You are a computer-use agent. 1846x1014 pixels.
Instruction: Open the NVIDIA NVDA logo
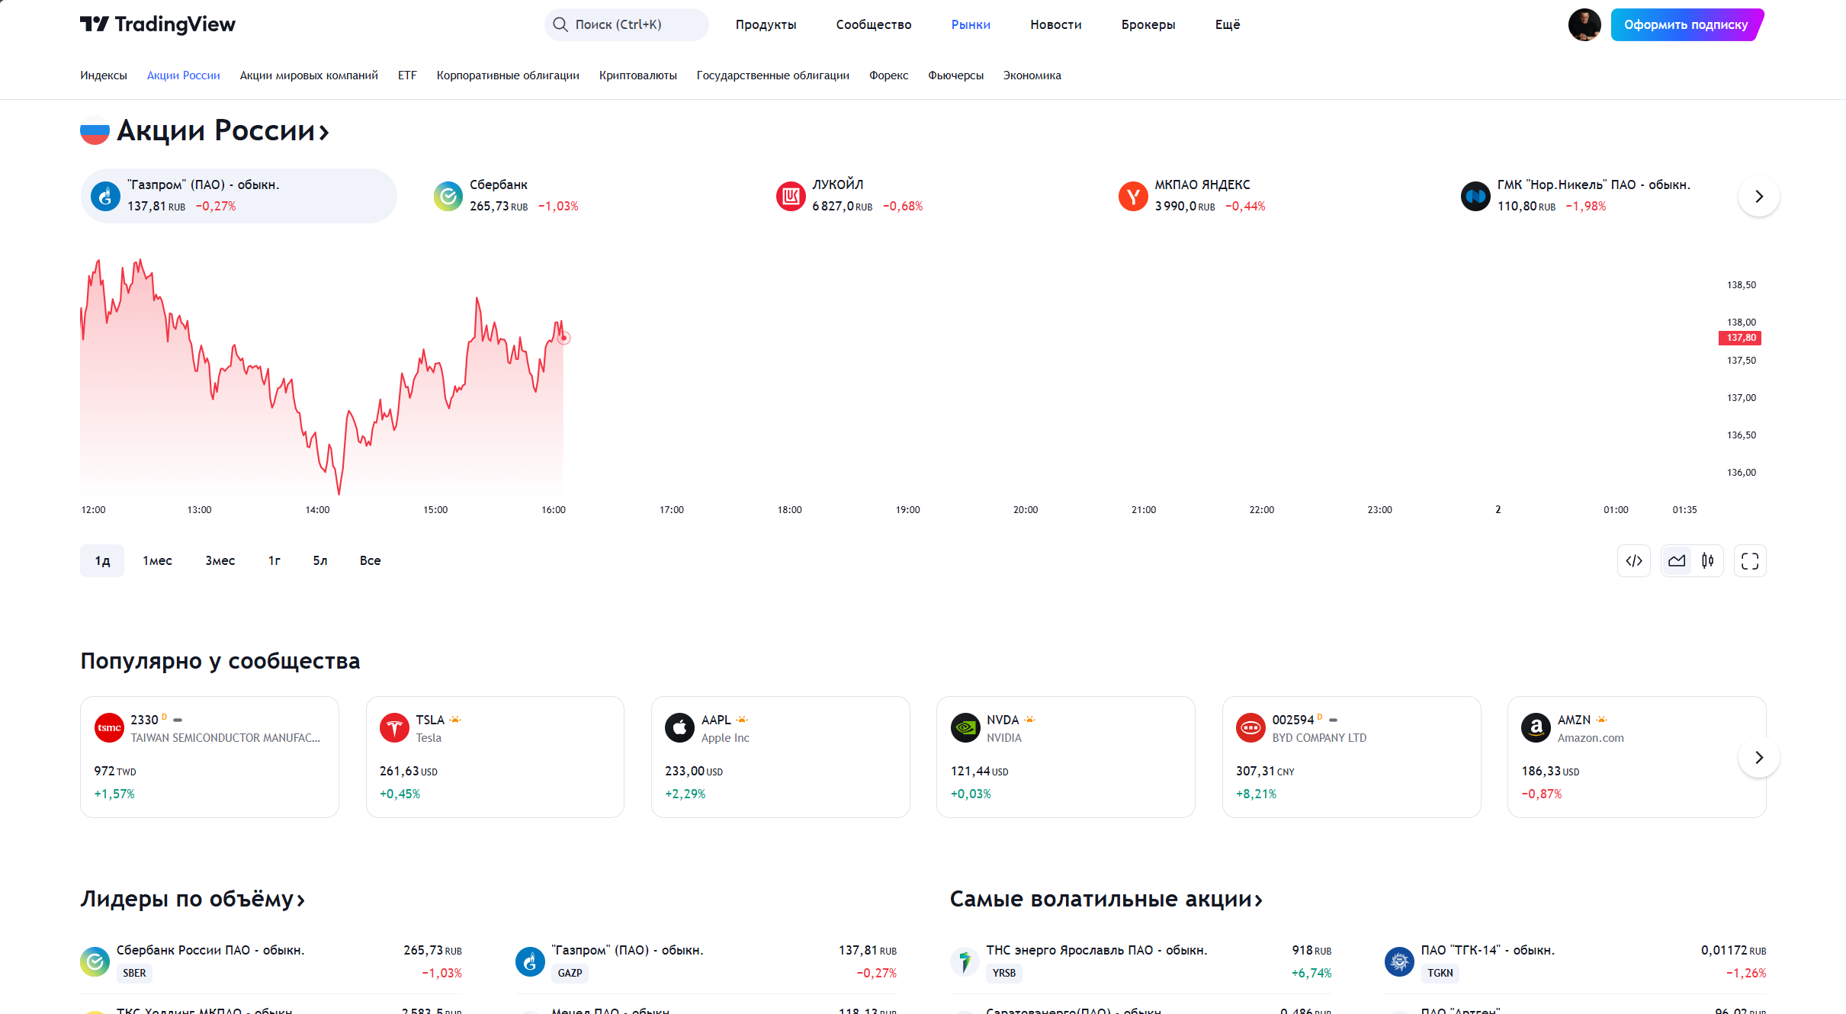tap(965, 728)
